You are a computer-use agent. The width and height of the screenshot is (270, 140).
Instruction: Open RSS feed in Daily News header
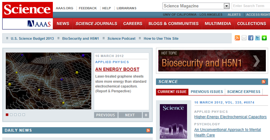click(148, 130)
